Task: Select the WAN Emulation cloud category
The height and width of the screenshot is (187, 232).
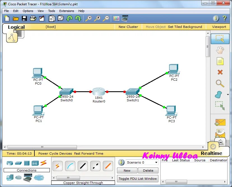Action: (x=18, y=178)
